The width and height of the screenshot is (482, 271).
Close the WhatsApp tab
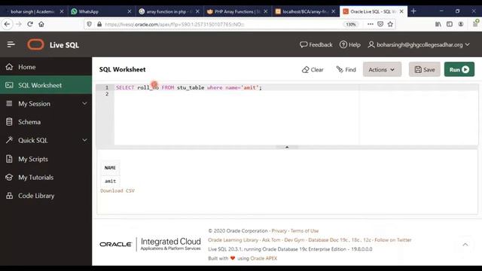tap(130, 11)
